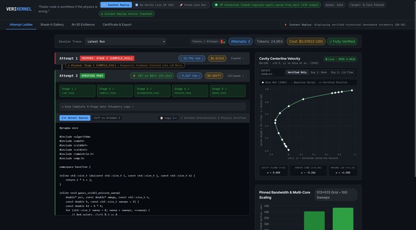Toggle Ghia Ref (1982) legend series

(x=275, y=83)
